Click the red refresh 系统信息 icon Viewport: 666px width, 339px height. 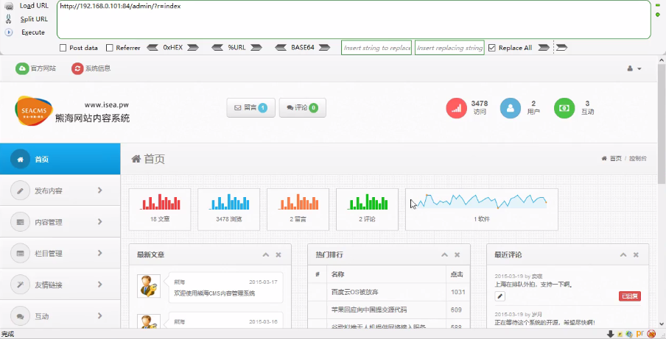(77, 68)
